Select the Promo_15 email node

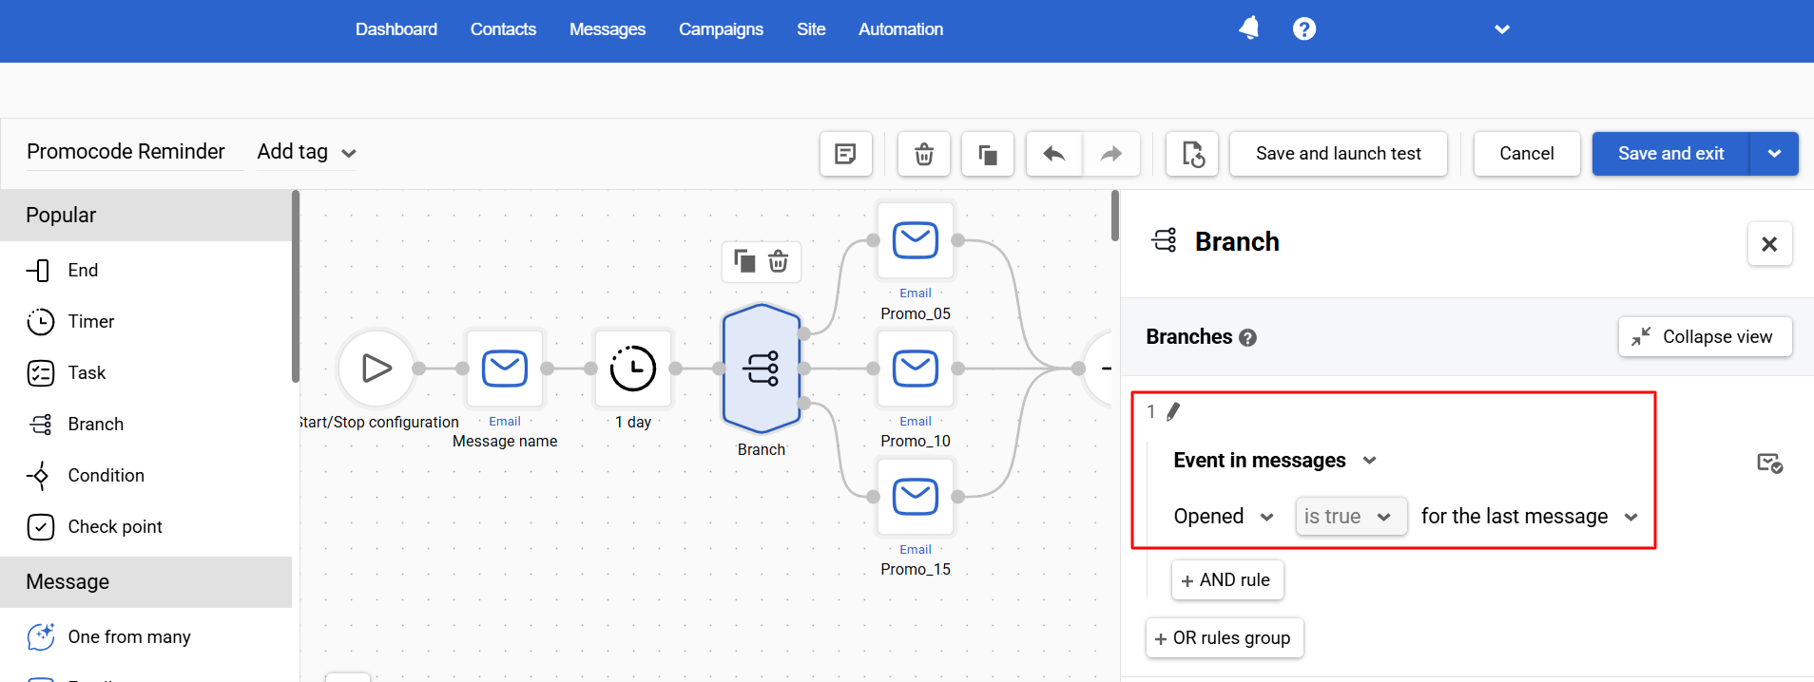click(916, 497)
